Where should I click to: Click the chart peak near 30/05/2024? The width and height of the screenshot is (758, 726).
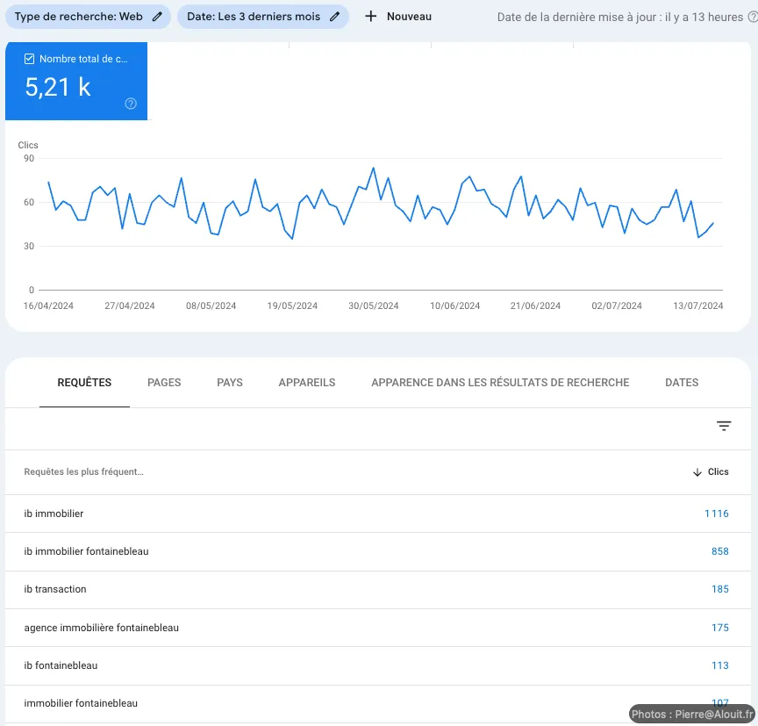click(374, 168)
